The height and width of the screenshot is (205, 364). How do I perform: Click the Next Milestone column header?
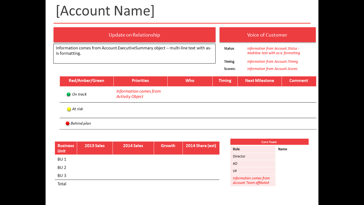[260, 81]
